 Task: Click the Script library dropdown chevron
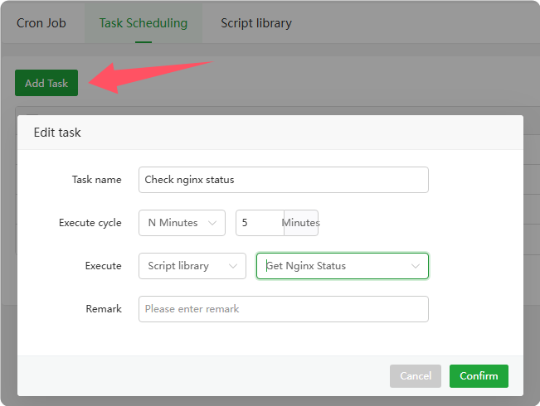(232, 266)
